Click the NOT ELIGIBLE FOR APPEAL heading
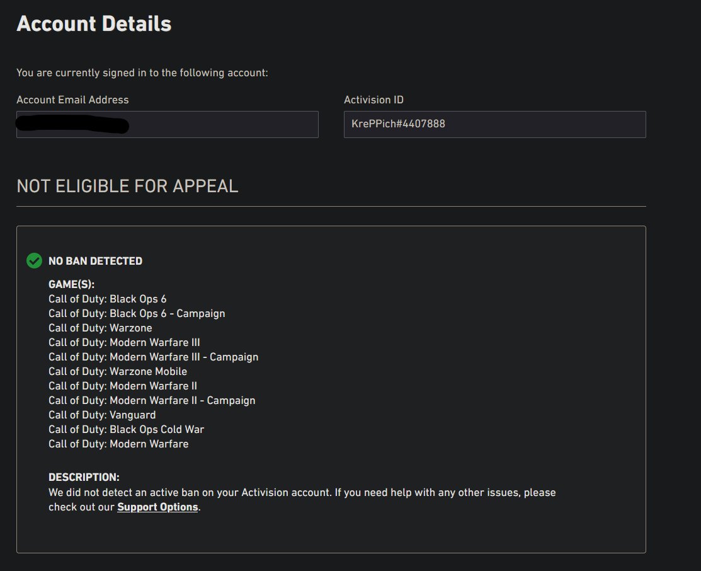 [127, 186]
